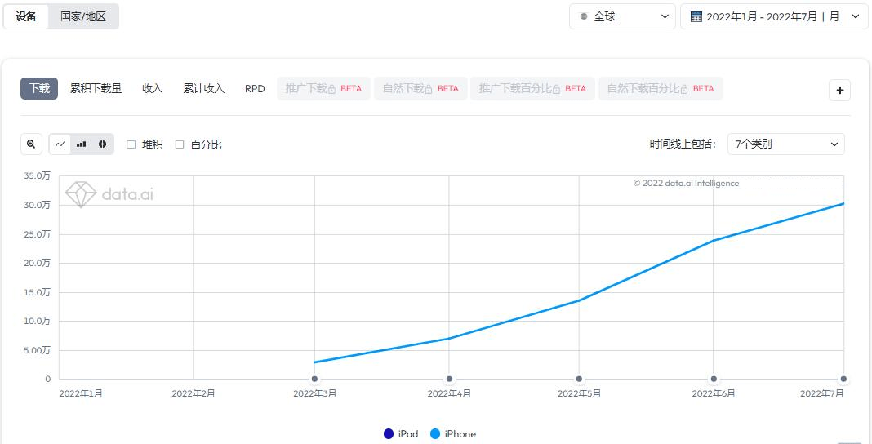
Task: Switch to bar chart view
Action: tap(81, 144)
